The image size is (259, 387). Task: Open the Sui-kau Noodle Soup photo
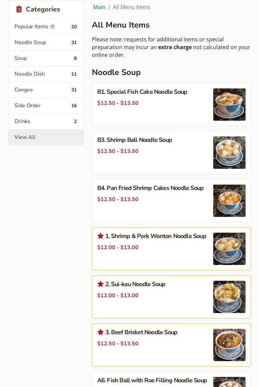click(229, 297)
